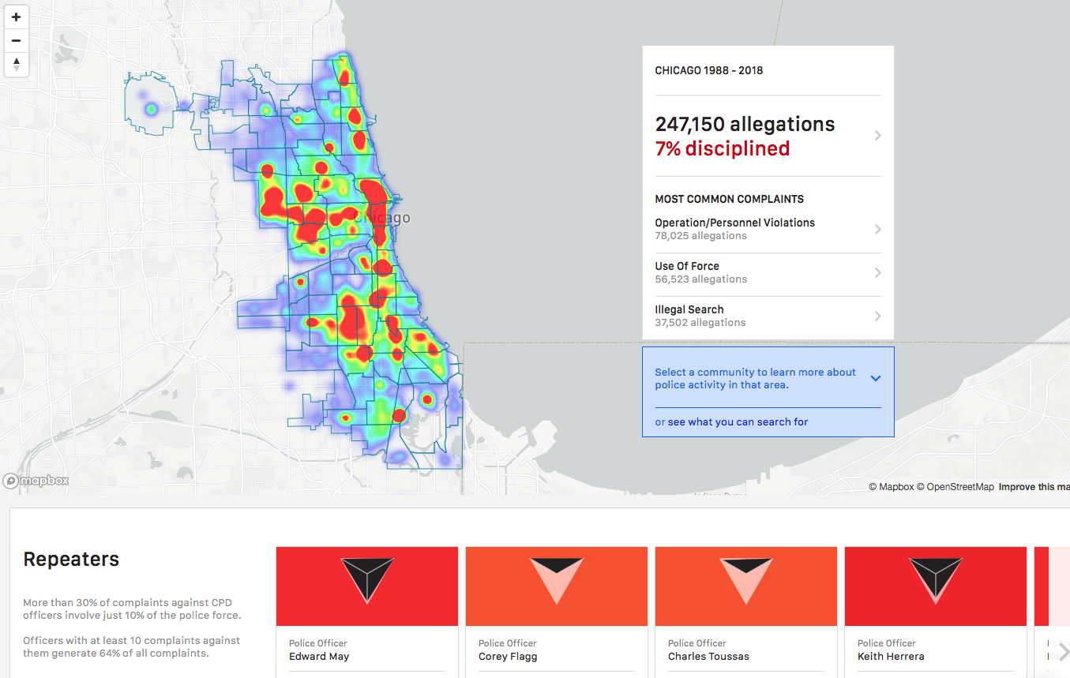1070x678 pixels.
Task: Click 'see what you can search for'
Action: tap(738, 422)
